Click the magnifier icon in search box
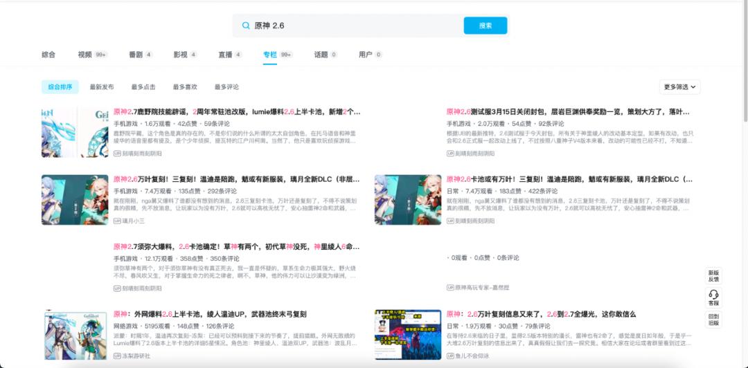Image resolution: width=748 pixels, height=368 pixels. pos(246,26)
